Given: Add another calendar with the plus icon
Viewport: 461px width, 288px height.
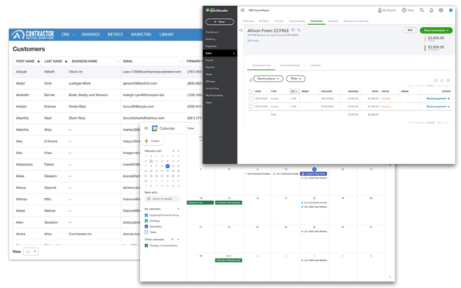Looking at the screenshot, I should 172,239.
